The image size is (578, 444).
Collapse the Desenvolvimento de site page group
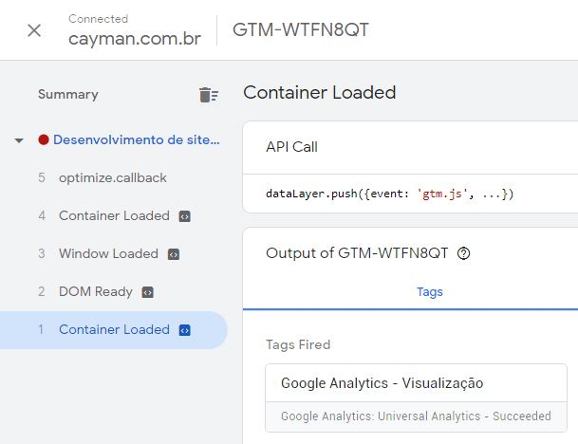[x=19, y=140]
